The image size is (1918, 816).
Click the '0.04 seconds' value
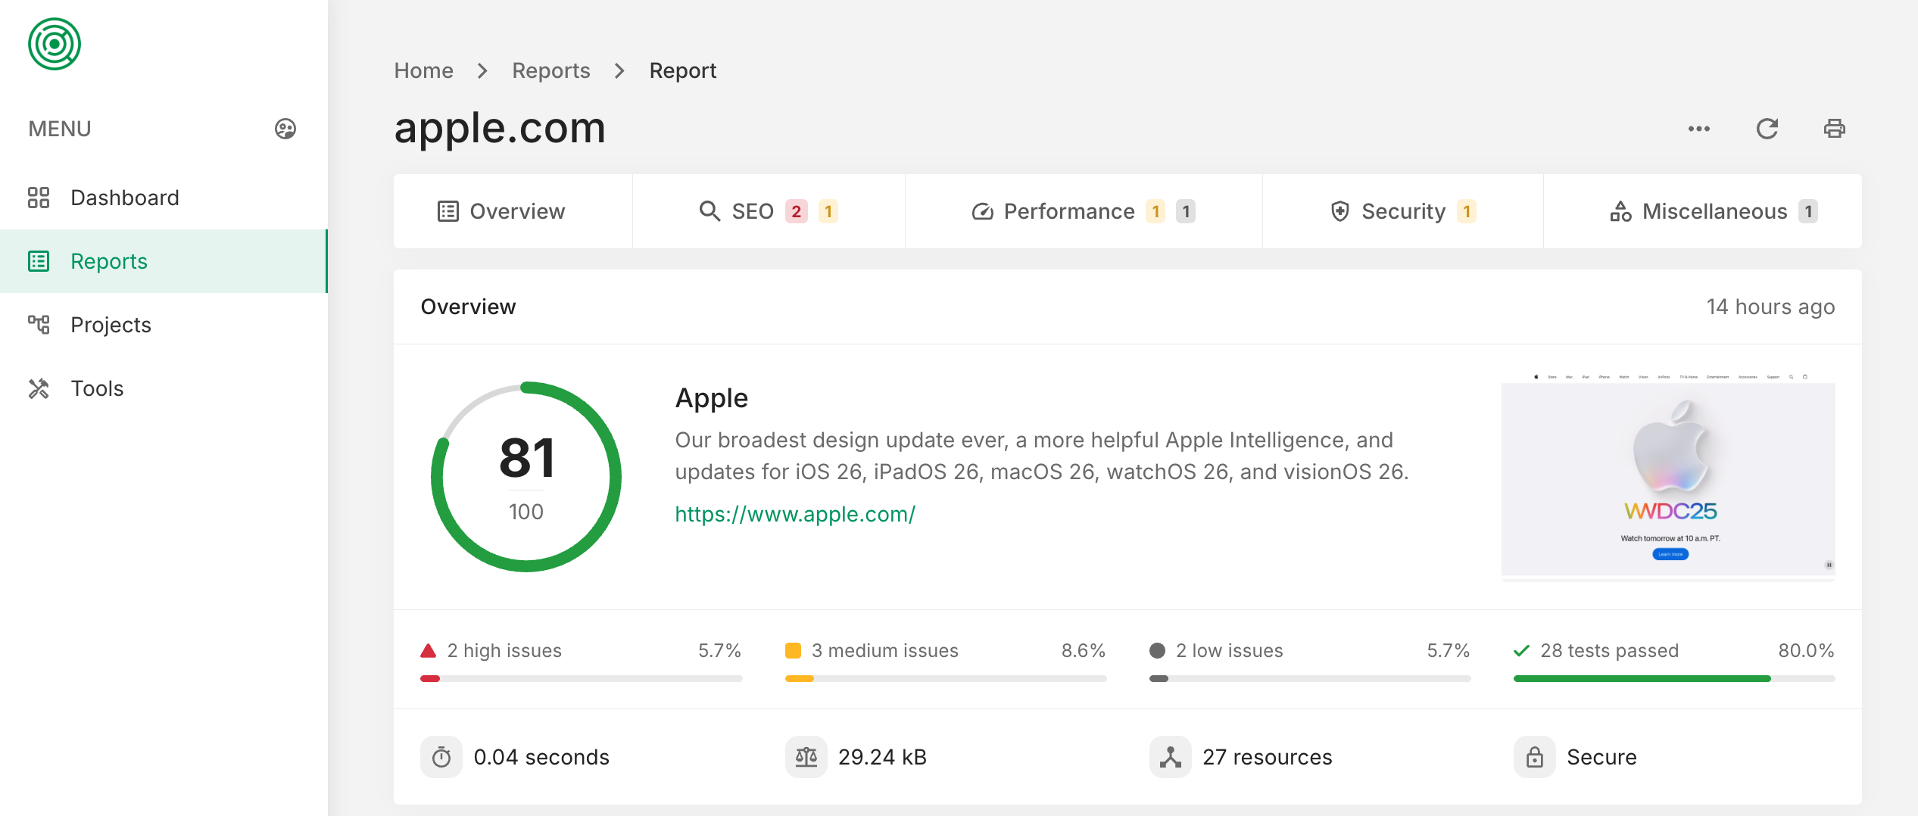[x=541, y=757]
